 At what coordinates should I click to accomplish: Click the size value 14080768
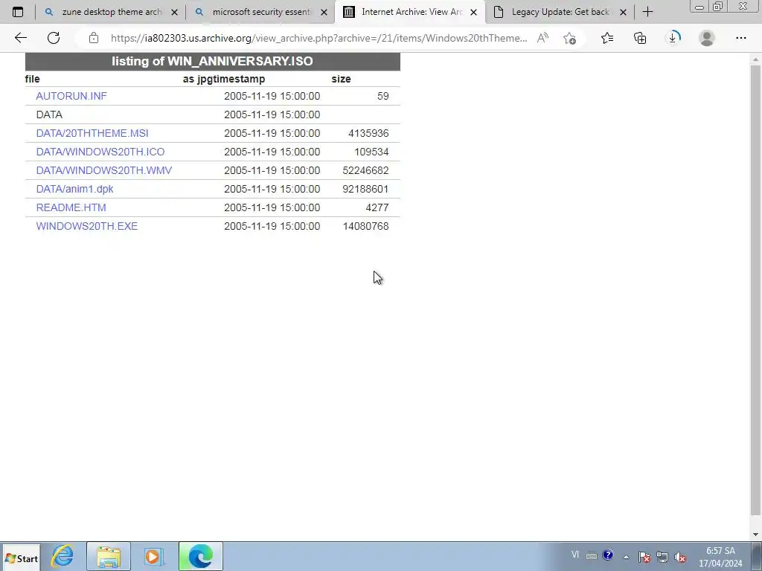coord(366,226)
